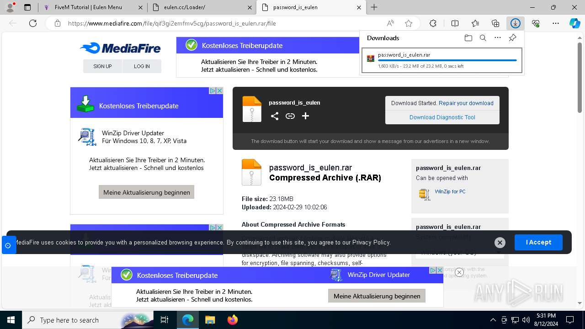Open AdChoices icon on sidebar ad
Screen dimensions: 585x329
[x=213, y=91]
